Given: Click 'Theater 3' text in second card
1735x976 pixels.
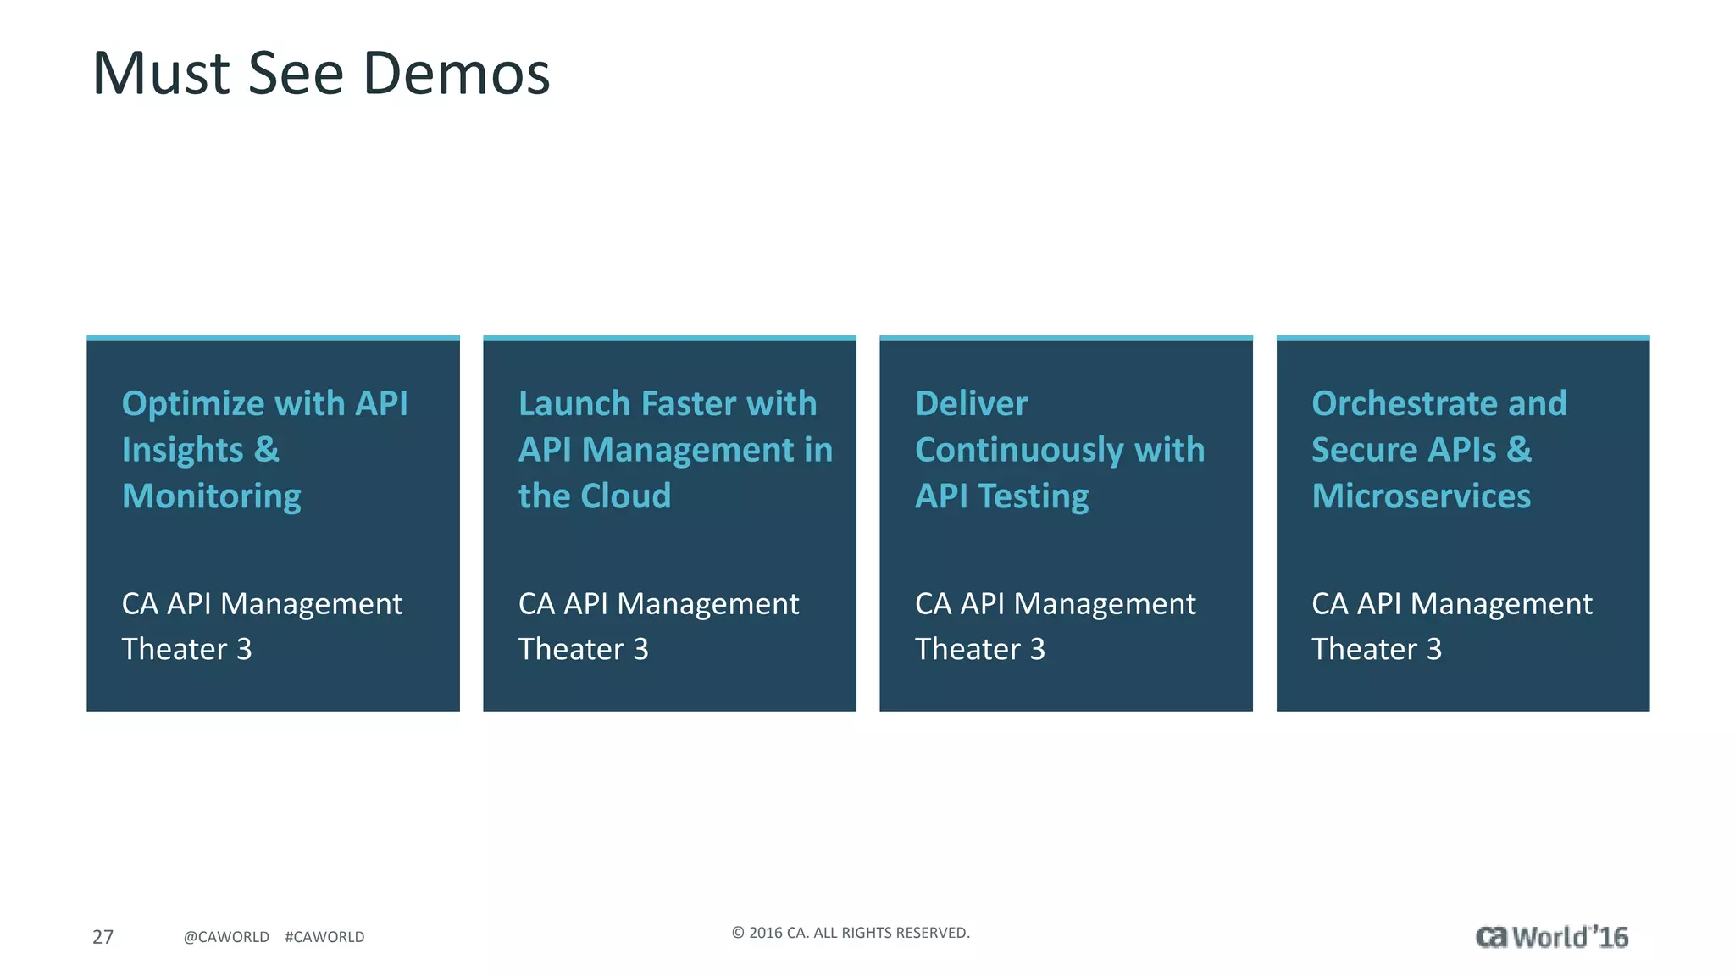Looking at the screenshot, I should tap(583, 649).
